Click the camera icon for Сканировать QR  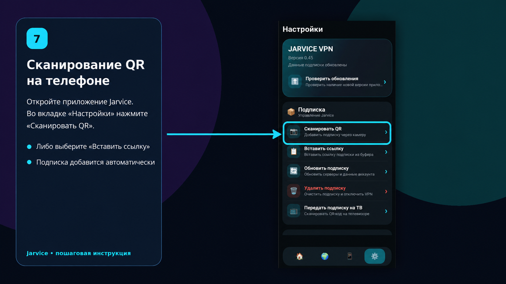[294, 132]
